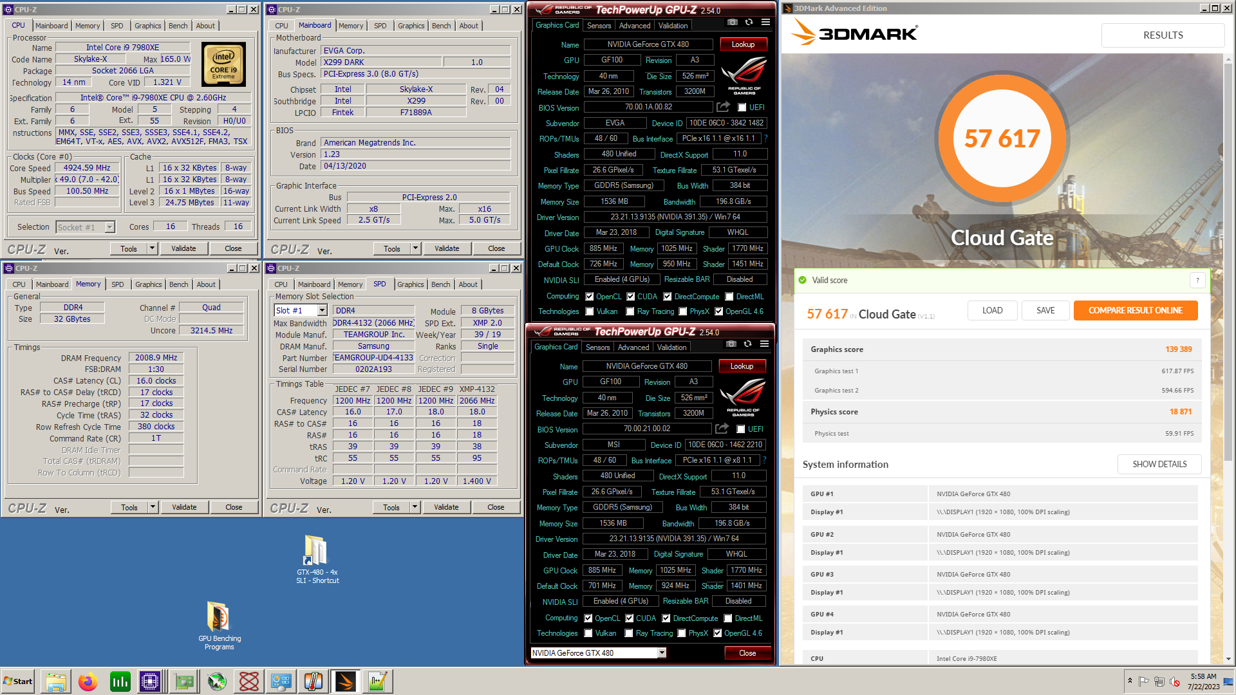Viewport: 1236px width, 695px height.
Task: Click the 3DMark vertical scrollbar
Action: tap(1228, 263)
